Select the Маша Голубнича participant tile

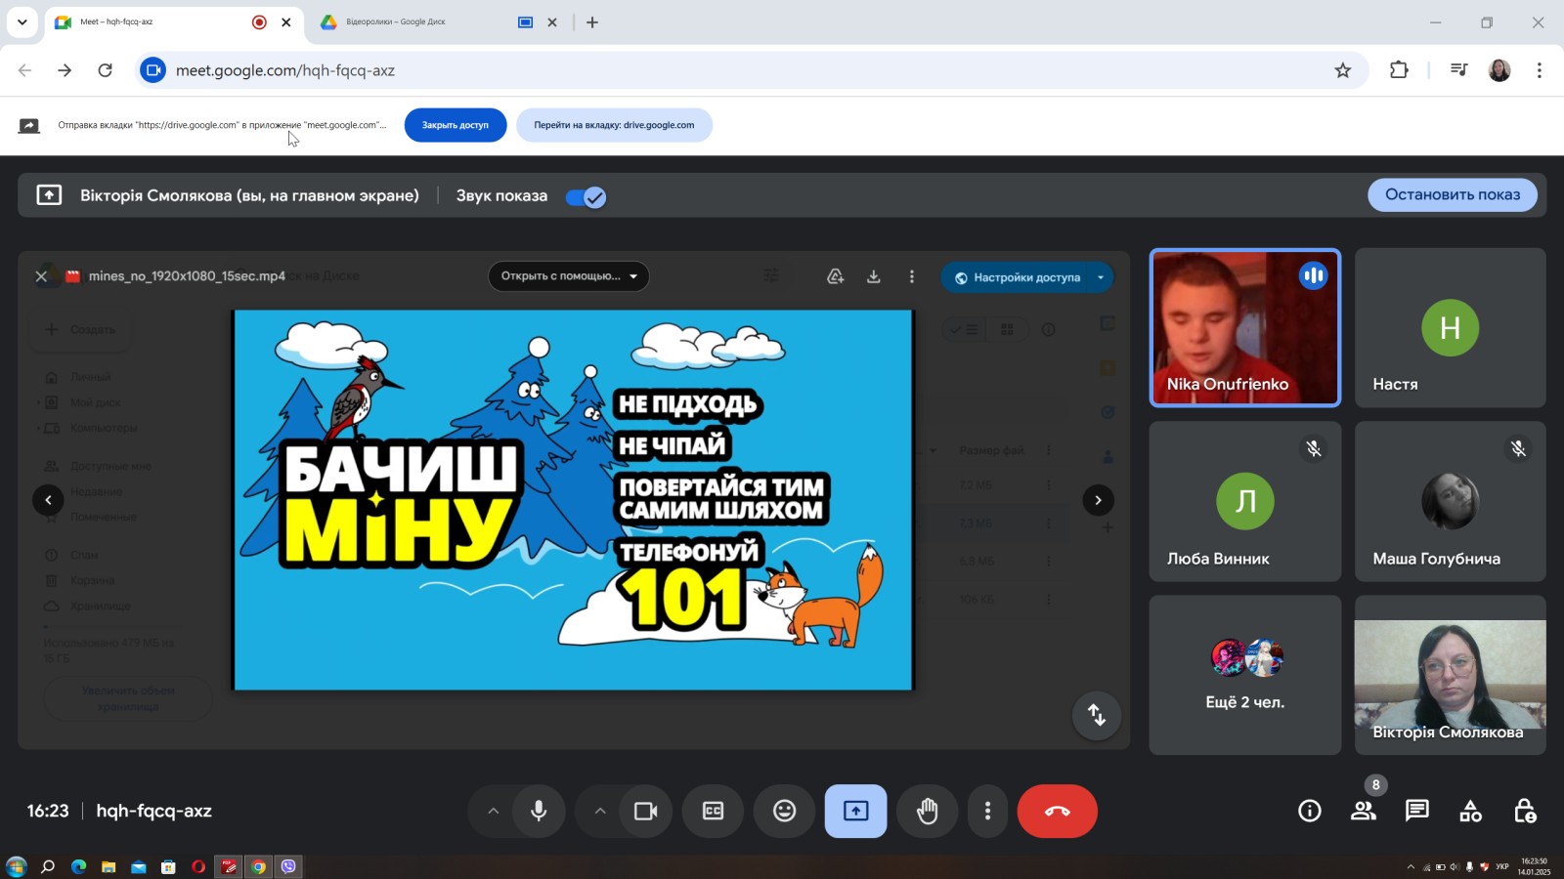tap(1451, 501)
